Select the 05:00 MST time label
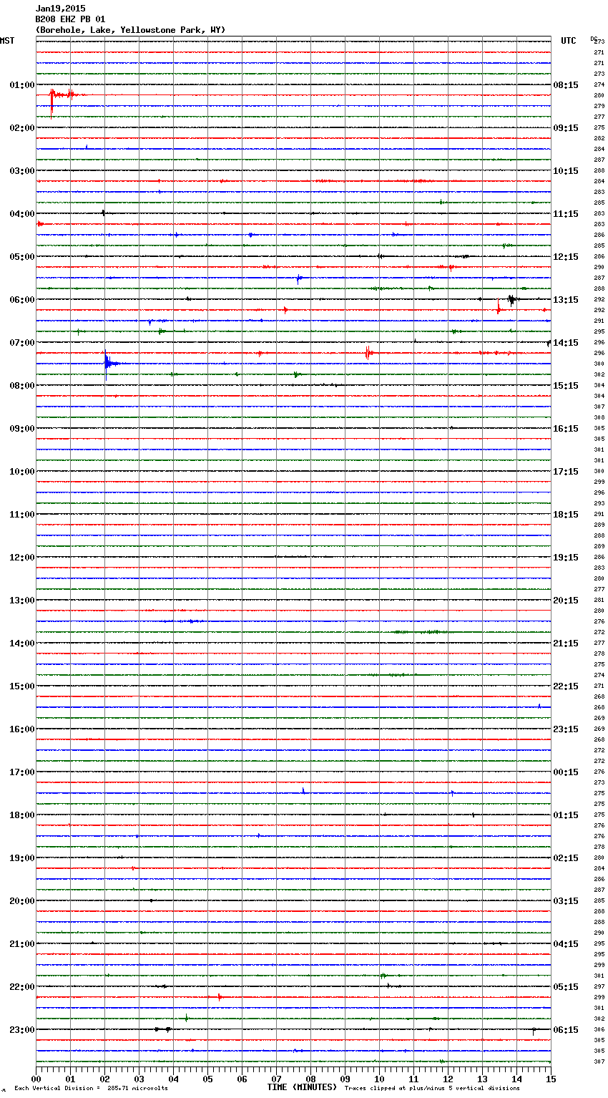 [21, 257]
